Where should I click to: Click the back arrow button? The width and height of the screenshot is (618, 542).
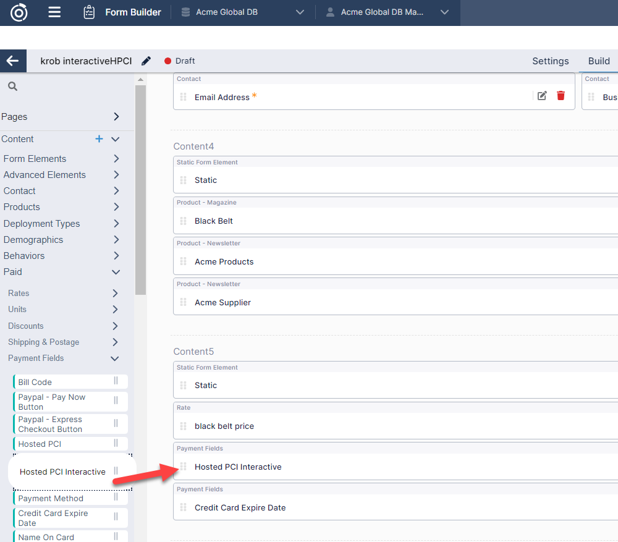[x=12, y=61]
